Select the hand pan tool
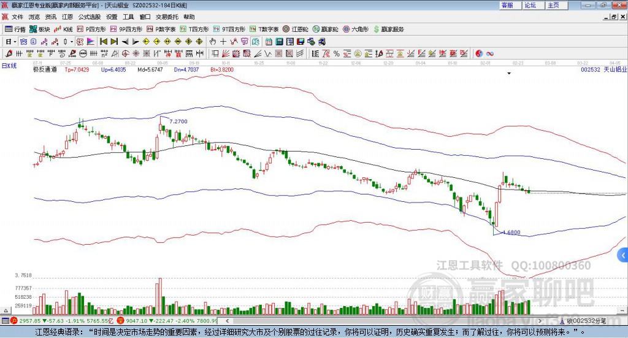 [213, 42]
